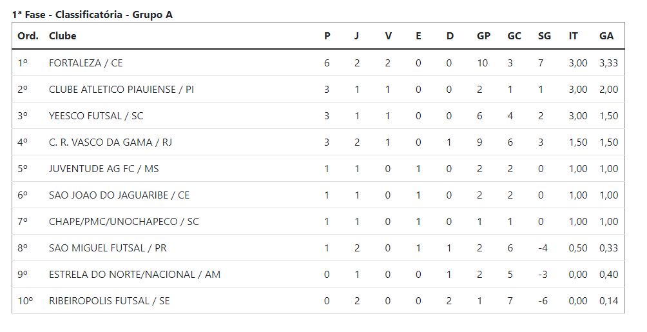The width and height of the screenshot is (647, 332).
Task: Select ESTRELA DO NORTE/NACIONAL / AM
Action: pos(135,275)
